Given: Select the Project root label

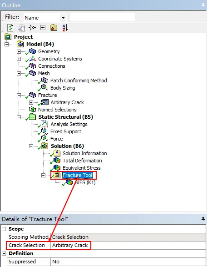Looking at the screenshot, I should tap(23, 37).
